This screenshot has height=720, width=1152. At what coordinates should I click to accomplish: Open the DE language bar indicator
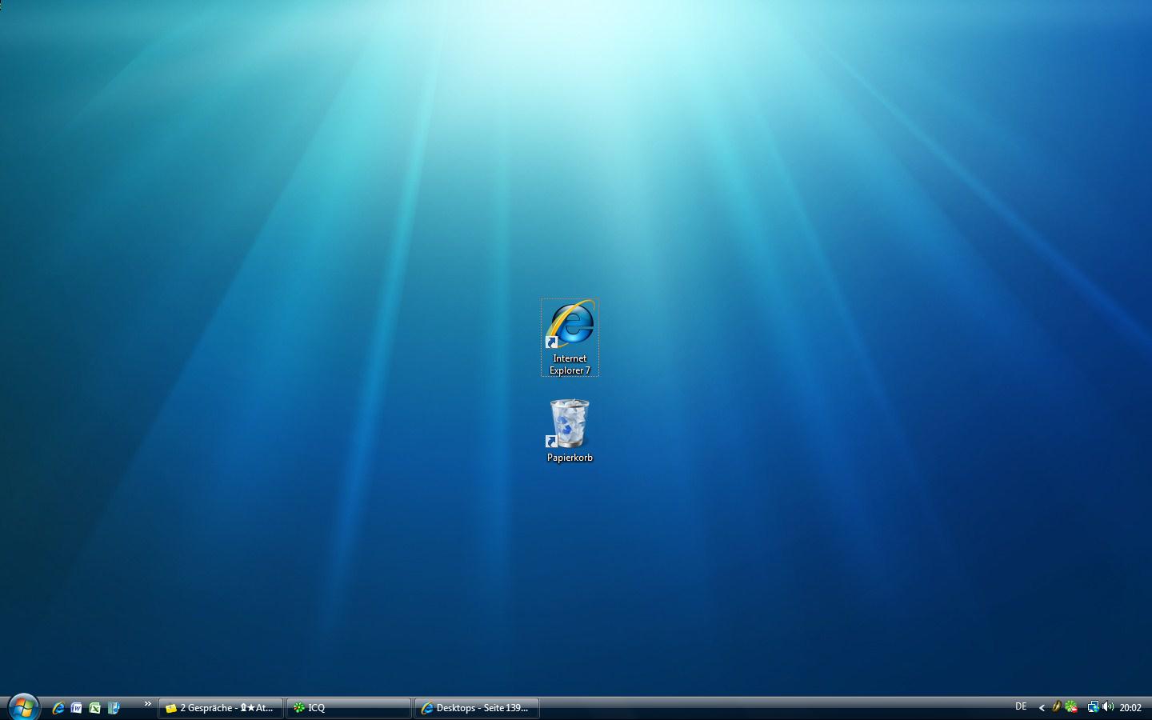(1021, 707)
